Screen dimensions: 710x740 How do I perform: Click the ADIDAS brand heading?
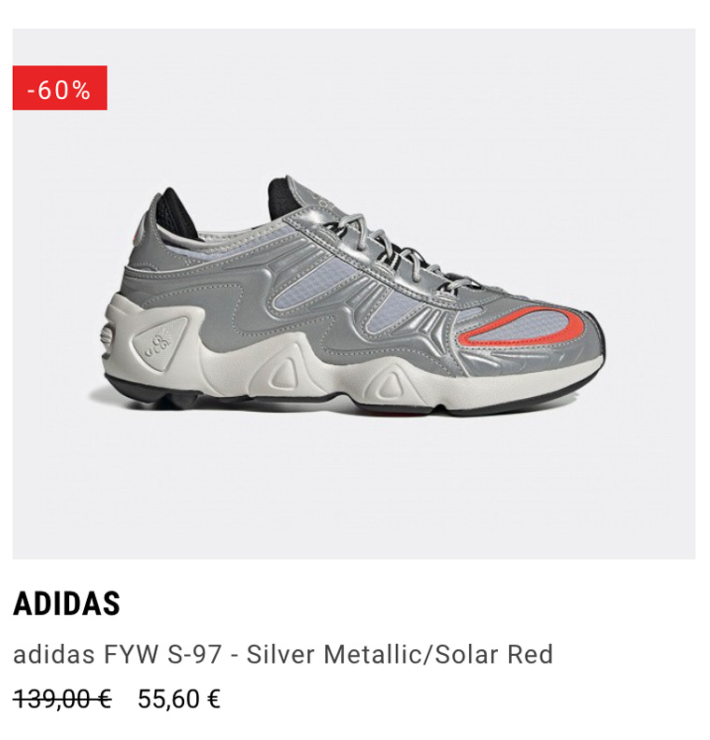66,604
